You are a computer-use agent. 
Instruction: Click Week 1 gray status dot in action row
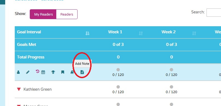coord(118,70)
